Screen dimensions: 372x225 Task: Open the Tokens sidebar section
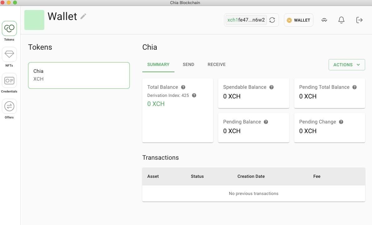pyautogui.click(x=9, y=28)
